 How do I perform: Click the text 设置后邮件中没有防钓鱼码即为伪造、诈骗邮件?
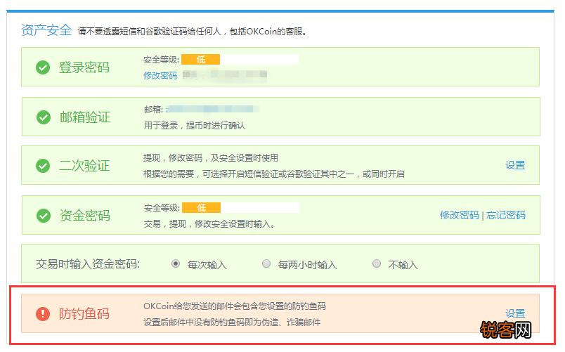pos(232,322)
